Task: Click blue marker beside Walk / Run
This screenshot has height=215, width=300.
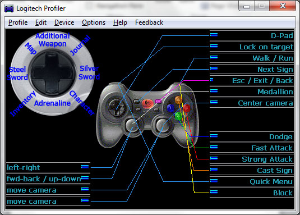Action: click(214, 57)
